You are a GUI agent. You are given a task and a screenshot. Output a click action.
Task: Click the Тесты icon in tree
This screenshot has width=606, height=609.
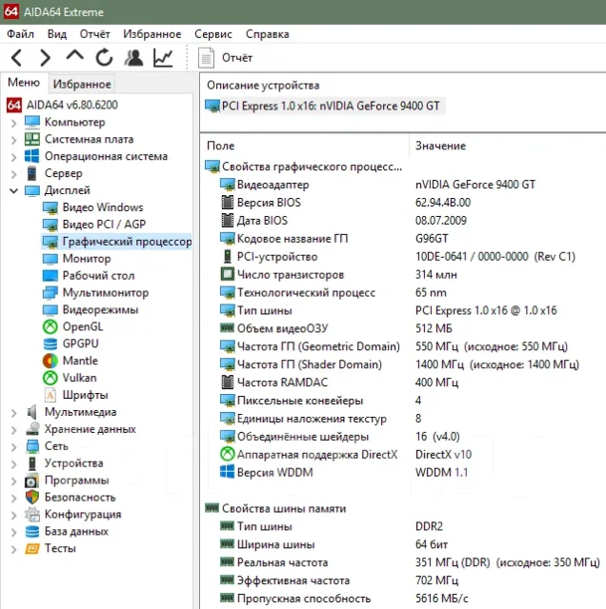31,549
